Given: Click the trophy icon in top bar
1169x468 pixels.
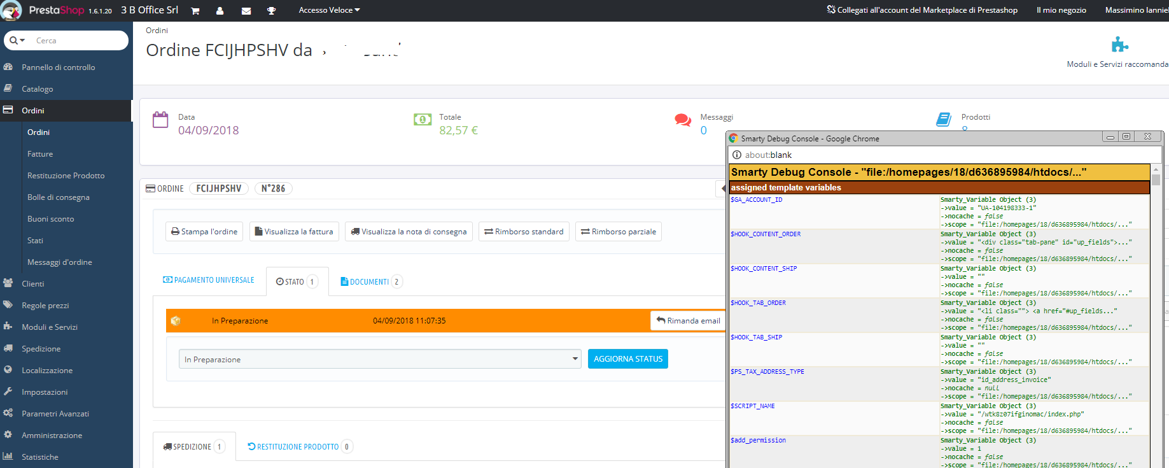Looking at the screenshot, I should click(271, 11).
